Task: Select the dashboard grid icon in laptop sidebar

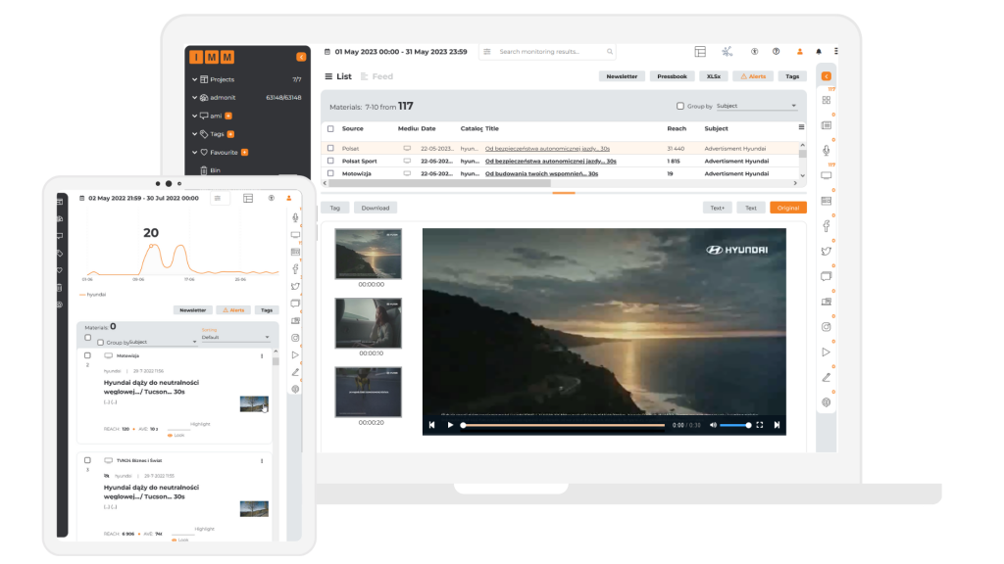Action: click(826, 101)
